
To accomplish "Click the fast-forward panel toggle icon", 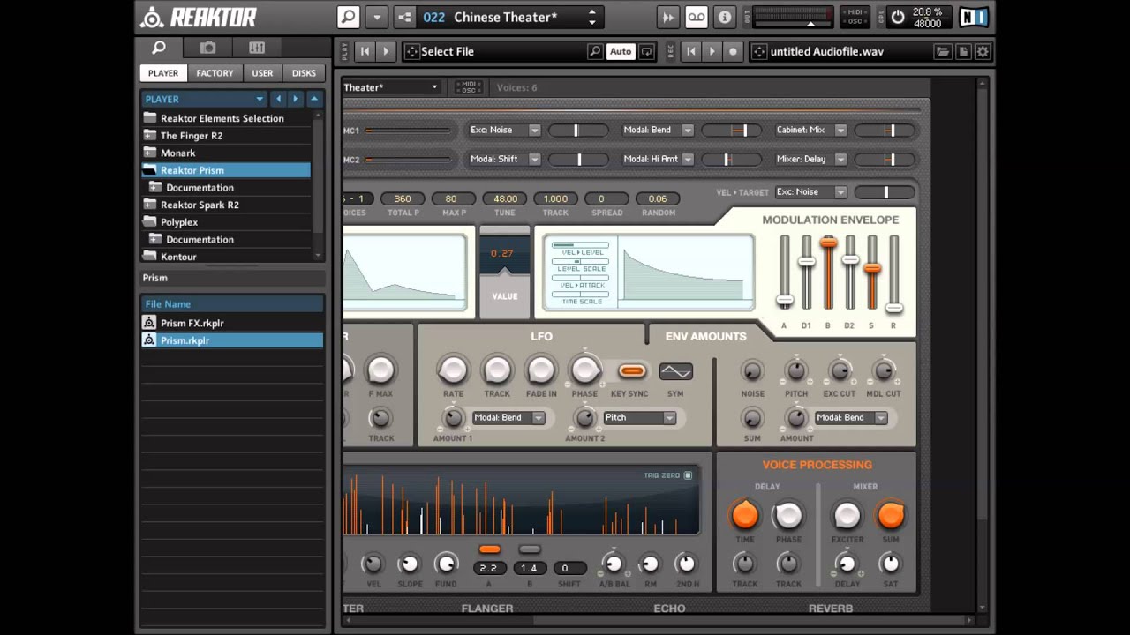I will coord(668,17).
